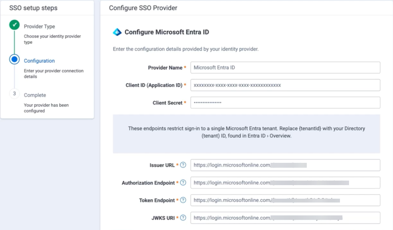Focus the Authorization Endpoint field
The image size is (393, 230).
coord(285,183)
